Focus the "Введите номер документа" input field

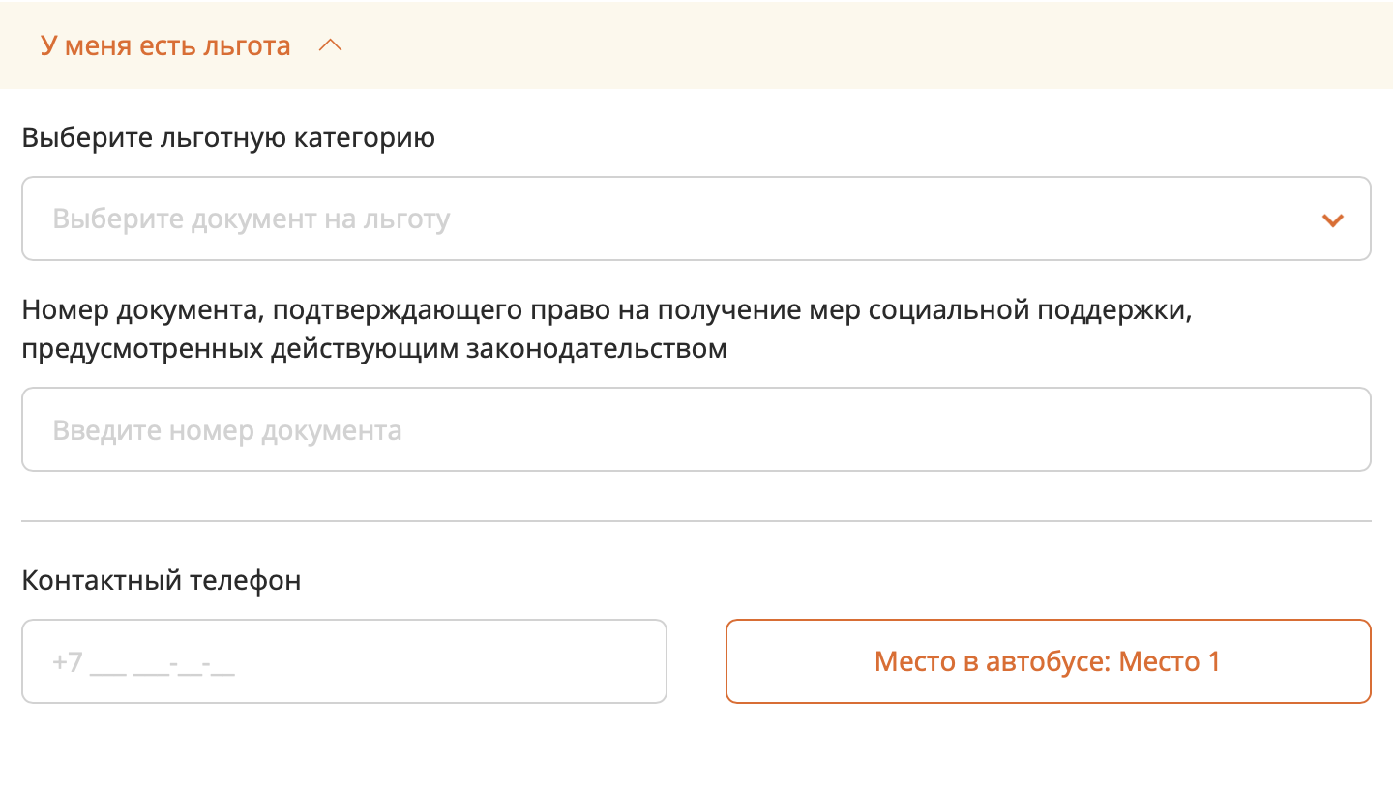(696, 429)
